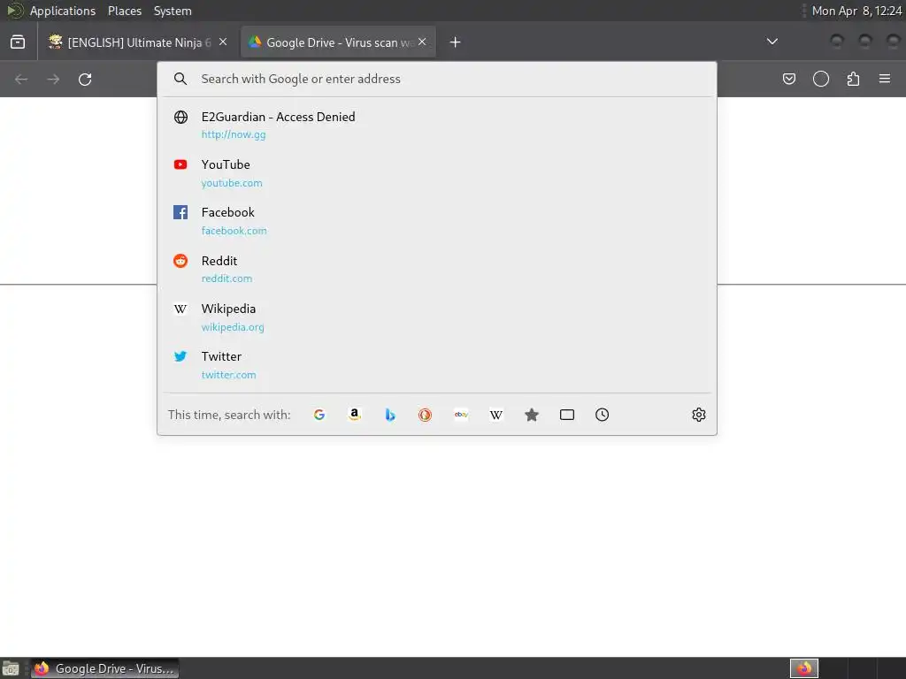Viewport: 906px width, 679px height.
Task: Search this time with Bing
Action: 390,415
